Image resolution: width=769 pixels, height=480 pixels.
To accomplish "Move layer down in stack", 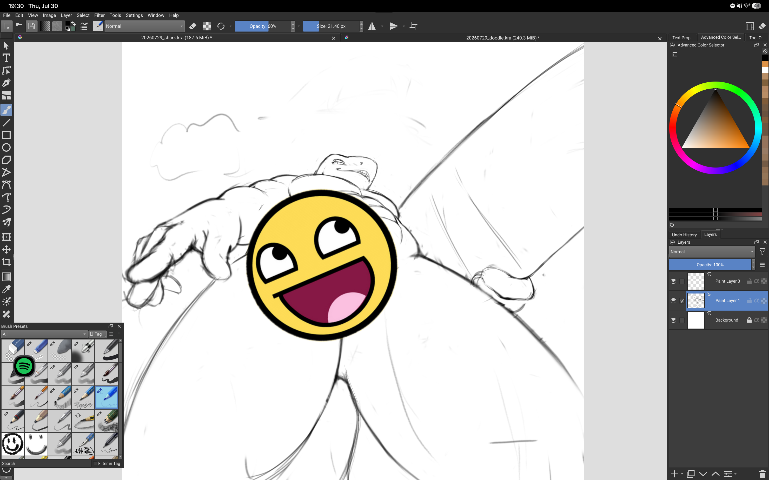I will (x=703, y=474).
